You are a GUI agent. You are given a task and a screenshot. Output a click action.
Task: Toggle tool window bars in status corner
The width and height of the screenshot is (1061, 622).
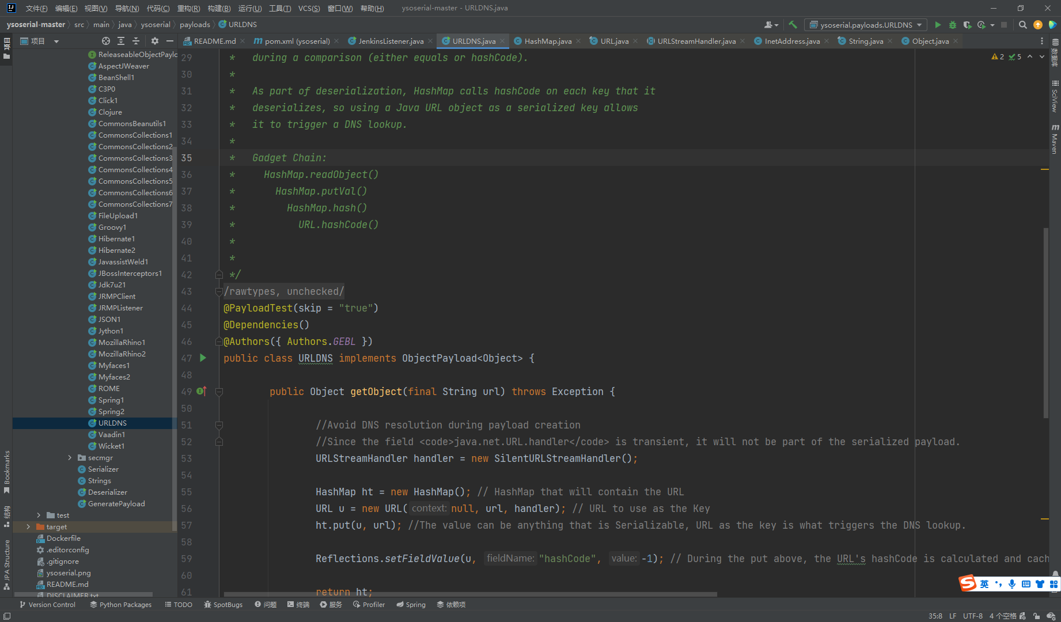(x=7, y=616)
